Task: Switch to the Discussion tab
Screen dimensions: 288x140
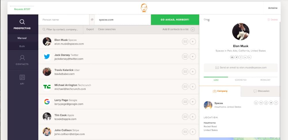Action: tap(261, 91)
